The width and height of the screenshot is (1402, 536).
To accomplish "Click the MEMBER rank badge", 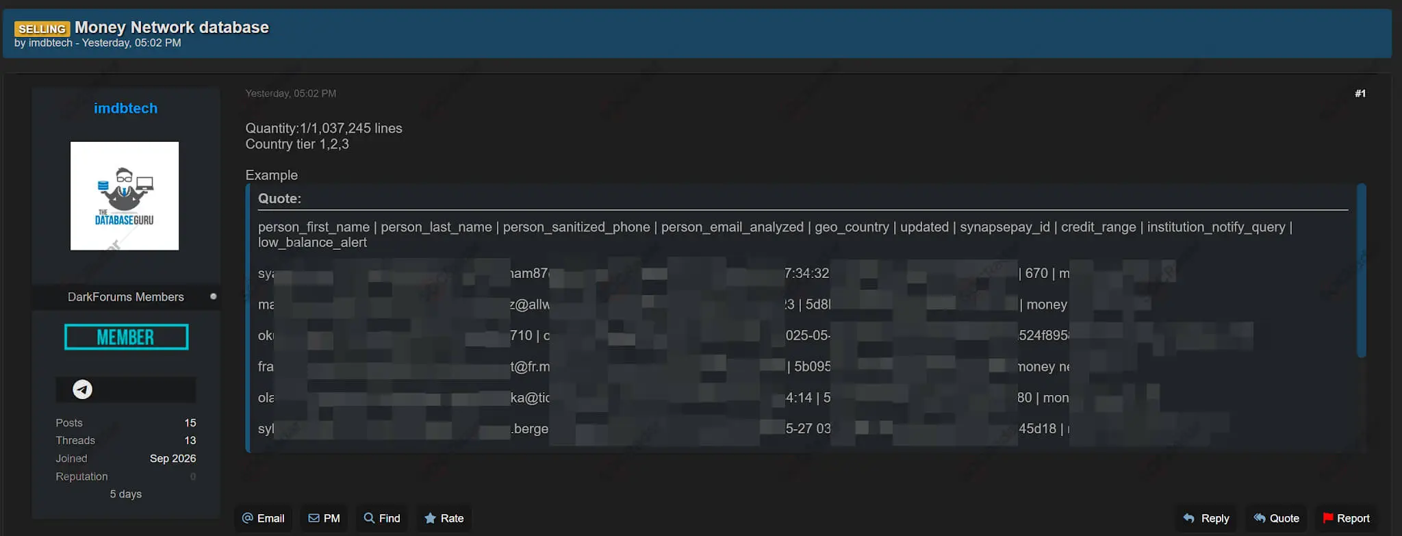I will tap(127, 337).
